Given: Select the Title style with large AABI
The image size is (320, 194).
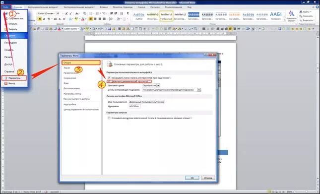Looking at the screenshot, I should pyautogui.click(x=276, y=16).
